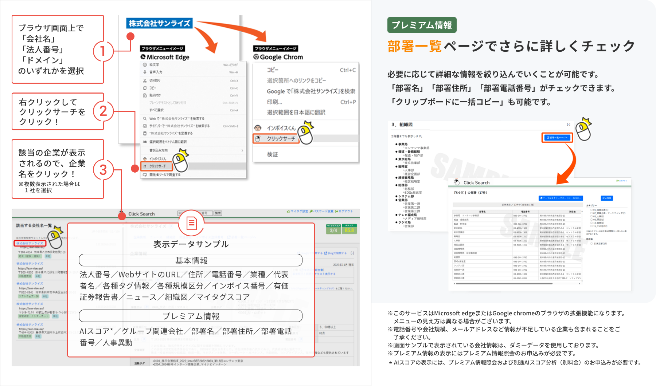656x386 pixels.
Task: Click the developer tools icon in Edge menu
Action: 145,175
